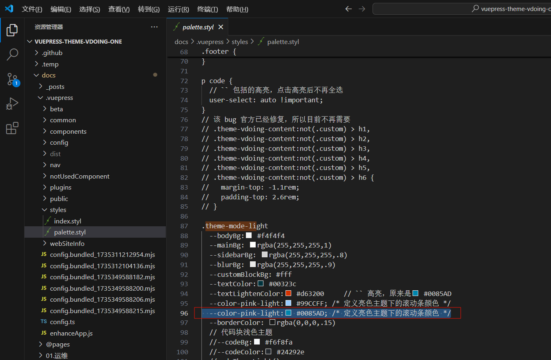551x360 pixels.
Task: Open the 文件(F) menu
Action: point(32,9)
